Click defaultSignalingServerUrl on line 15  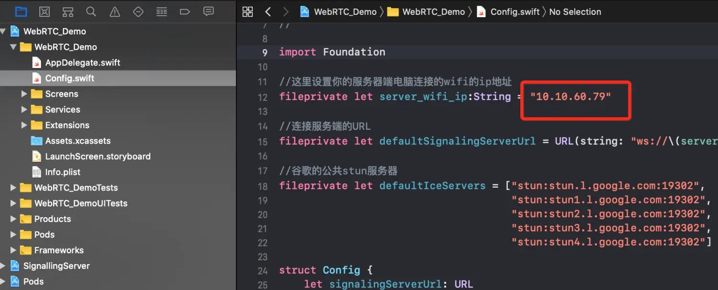click(x=457, y=141)
